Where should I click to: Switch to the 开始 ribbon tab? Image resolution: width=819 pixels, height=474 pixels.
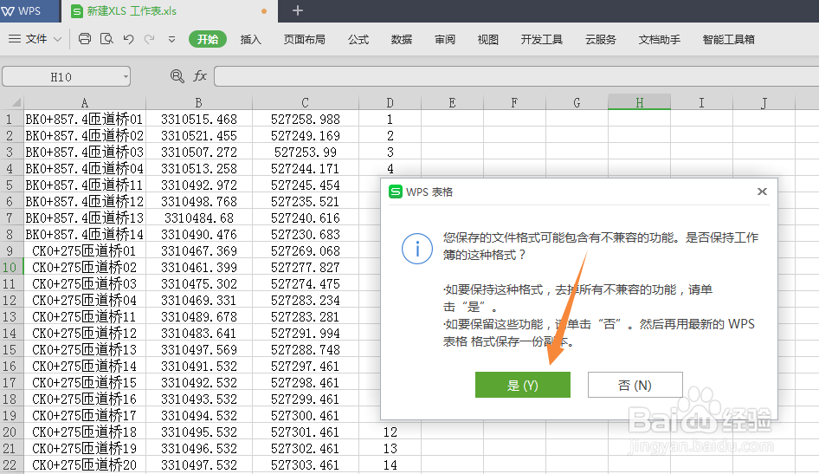pos(208,39)
